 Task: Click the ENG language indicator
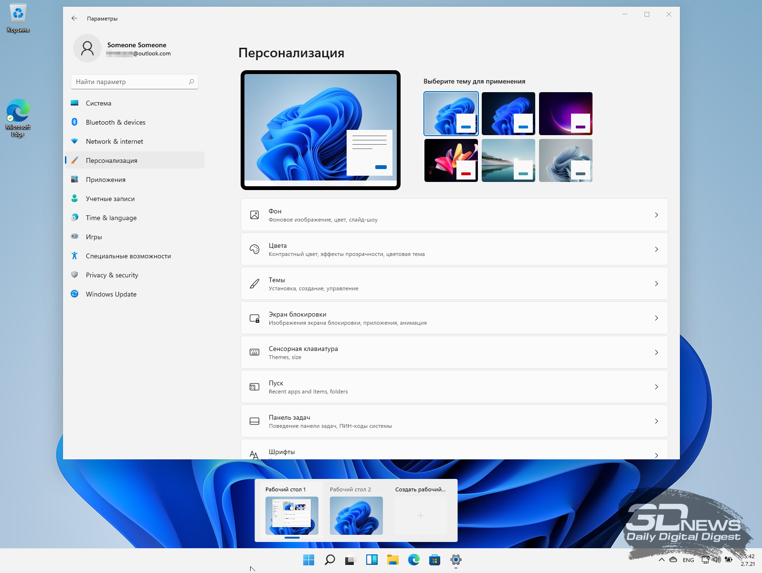[x=688, y=560]
